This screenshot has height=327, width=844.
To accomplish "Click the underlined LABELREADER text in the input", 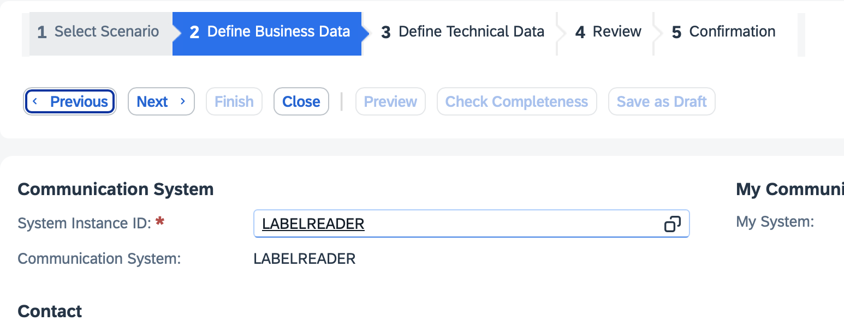I will pos(313,224).
